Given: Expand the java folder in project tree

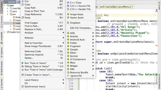Looking at the screenshot, I should (x=8, y=11).
